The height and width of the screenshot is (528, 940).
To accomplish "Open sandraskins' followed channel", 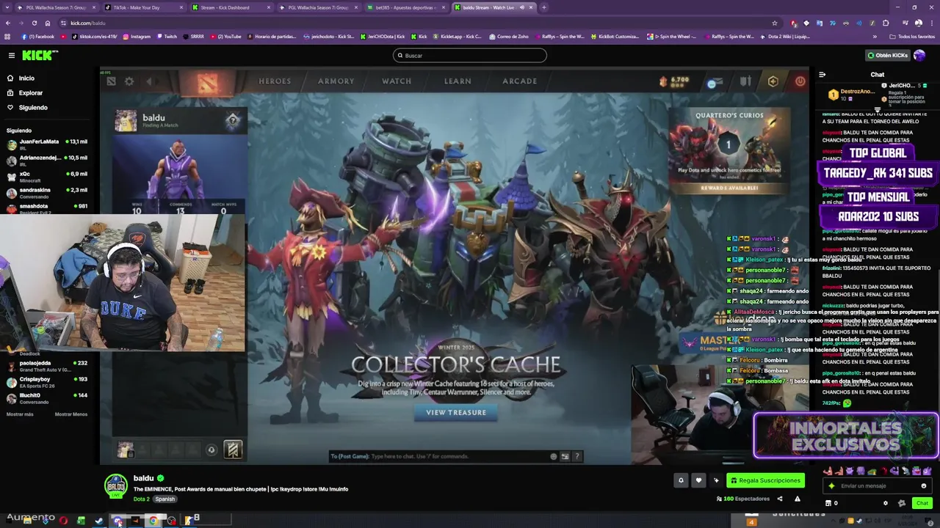I will click(46, 193).
